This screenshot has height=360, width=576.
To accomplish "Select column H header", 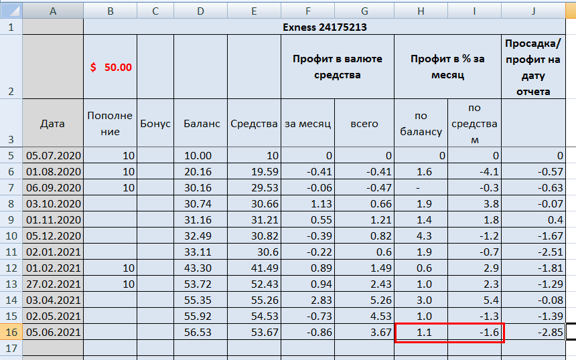I will pos(421,11).
